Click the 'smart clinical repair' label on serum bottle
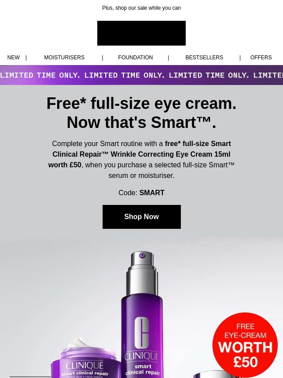This screenshot has width=283, height=378. point(142,370)
